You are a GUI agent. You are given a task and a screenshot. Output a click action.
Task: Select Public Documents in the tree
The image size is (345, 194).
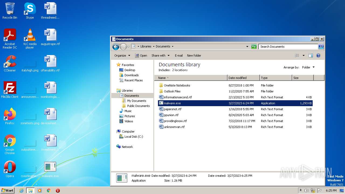point(136,106)
